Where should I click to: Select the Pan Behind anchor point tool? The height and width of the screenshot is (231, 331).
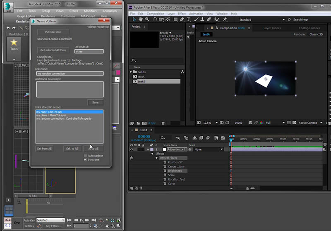click(x=168, y=19)
